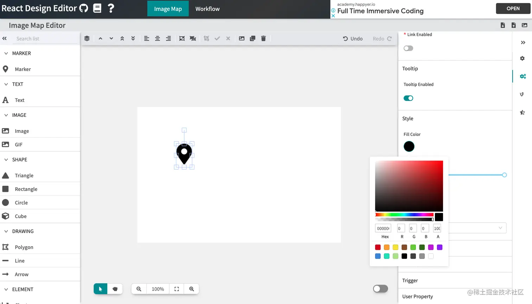This screenshot has height=304, width=532.
Task: Duplicate the selected object
Action: 253,38
